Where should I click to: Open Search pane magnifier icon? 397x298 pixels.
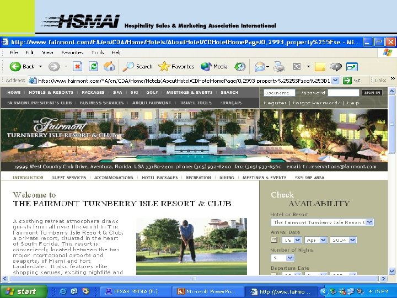137,67
